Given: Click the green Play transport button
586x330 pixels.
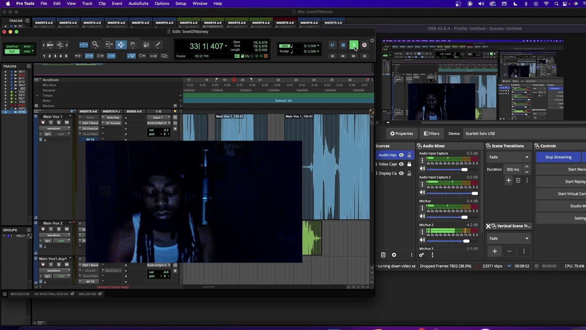Looking at the screenshot, I should click(353, 45).
